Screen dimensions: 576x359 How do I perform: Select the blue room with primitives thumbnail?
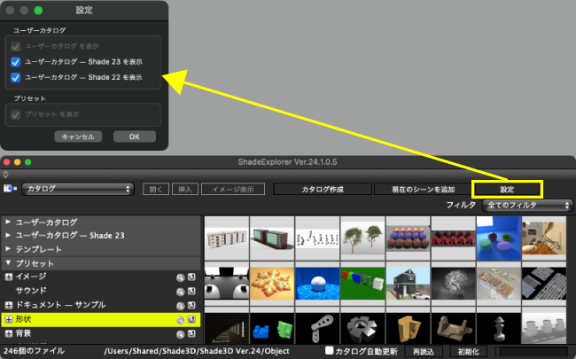(499, 238)
